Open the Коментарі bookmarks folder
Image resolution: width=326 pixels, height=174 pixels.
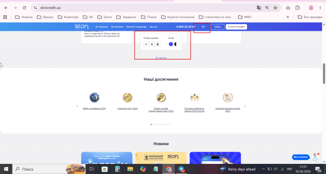coord(68,17)
